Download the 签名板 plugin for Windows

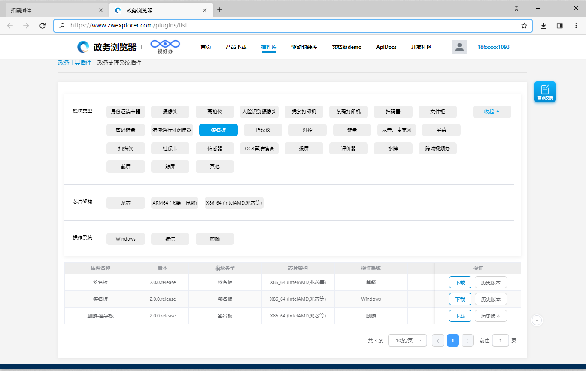pyautogui.click(x=460, y=299)
